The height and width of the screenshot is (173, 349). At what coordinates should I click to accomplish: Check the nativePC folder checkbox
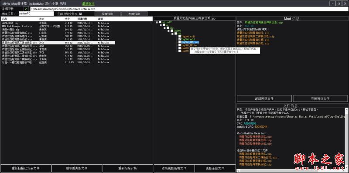coord(160,22)
